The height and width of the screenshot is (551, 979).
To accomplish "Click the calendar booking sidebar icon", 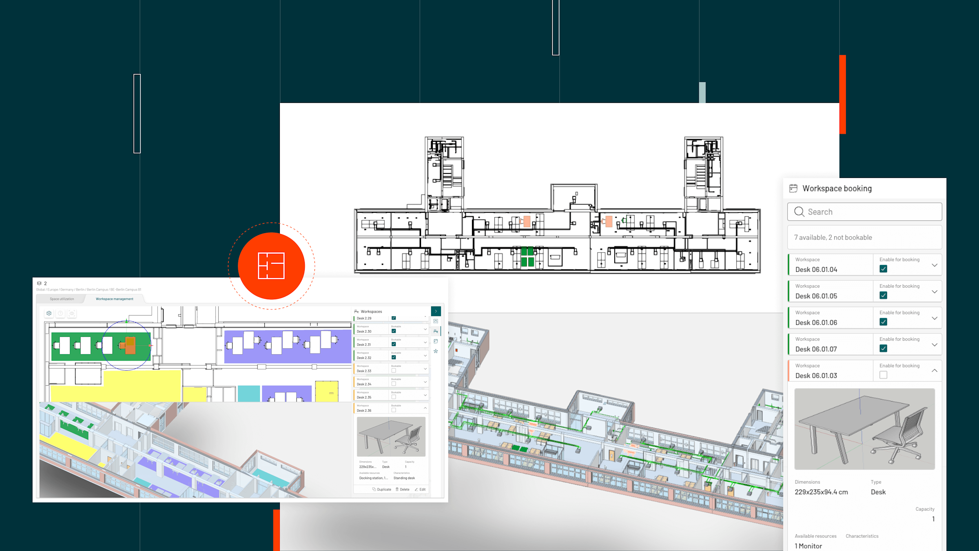I will click(x=436, y=341).
